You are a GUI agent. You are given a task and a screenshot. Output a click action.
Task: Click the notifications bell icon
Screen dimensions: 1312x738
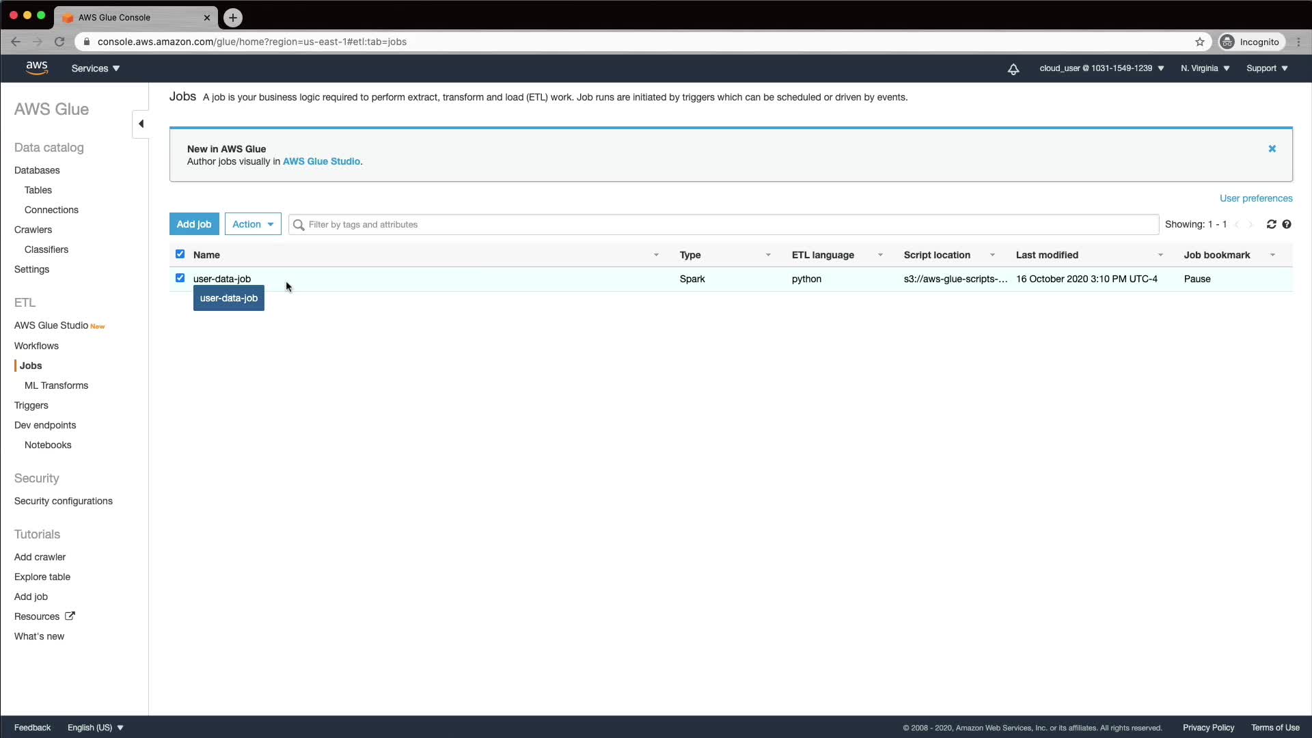click(1013, 69)
